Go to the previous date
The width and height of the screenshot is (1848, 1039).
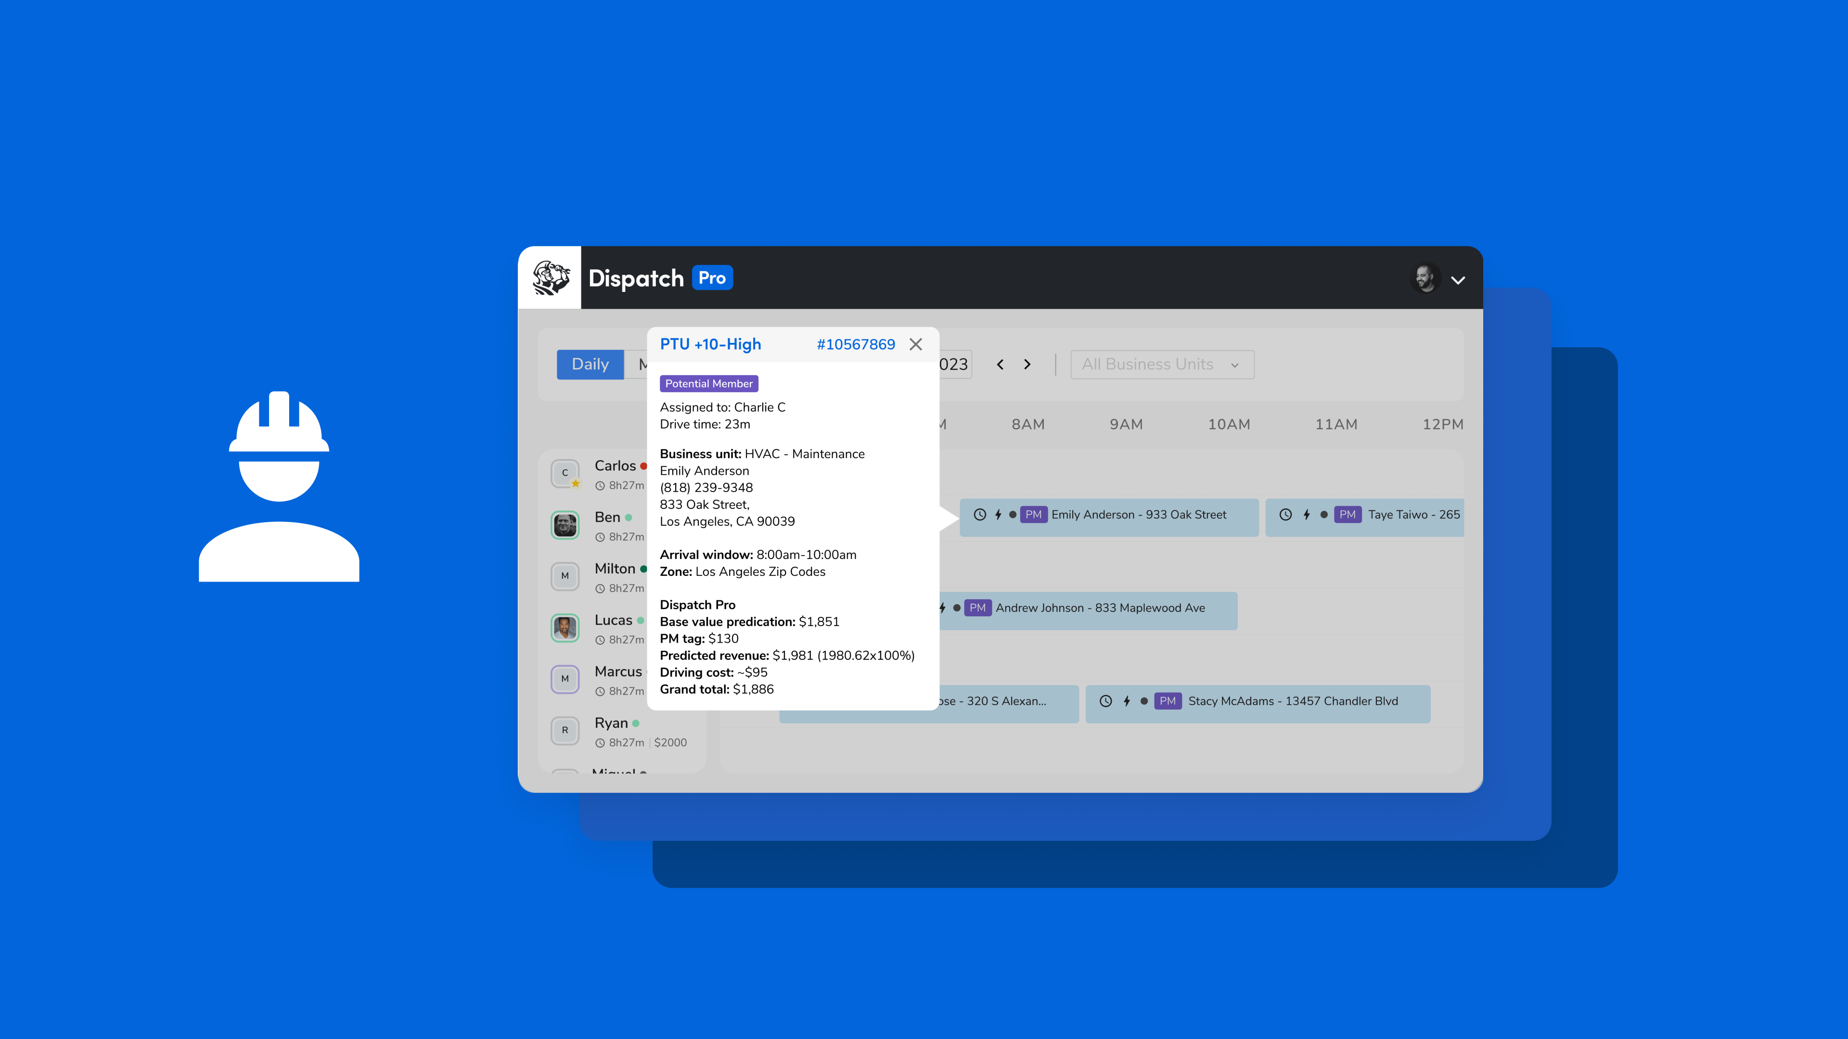(1000, 364)
